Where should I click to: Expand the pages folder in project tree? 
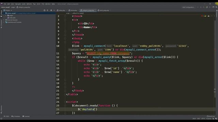(x=6, y=16)
